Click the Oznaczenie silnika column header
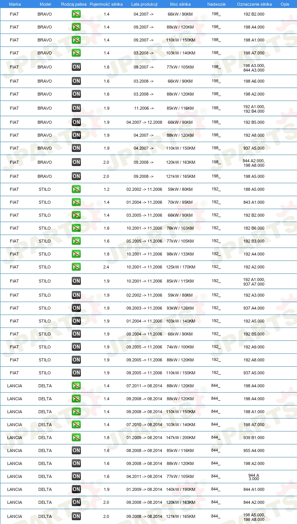This screenshot has height=524, width=297. 254,4
